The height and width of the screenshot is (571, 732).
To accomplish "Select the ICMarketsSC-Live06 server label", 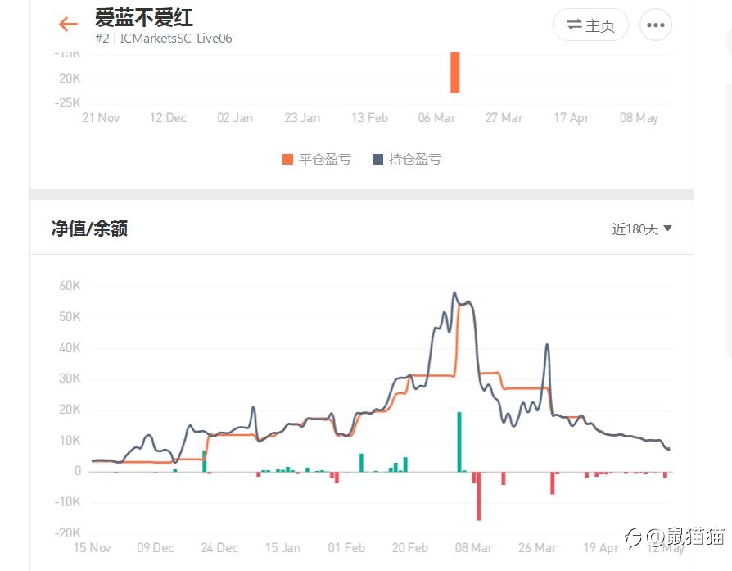I will tap(176, 39).
